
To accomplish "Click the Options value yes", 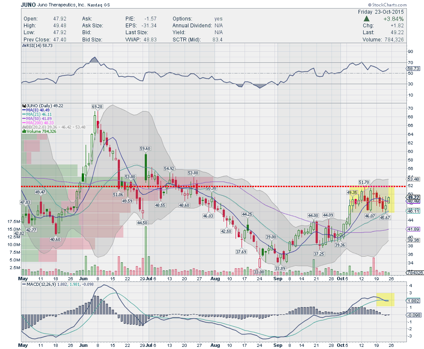I will 218,19.
